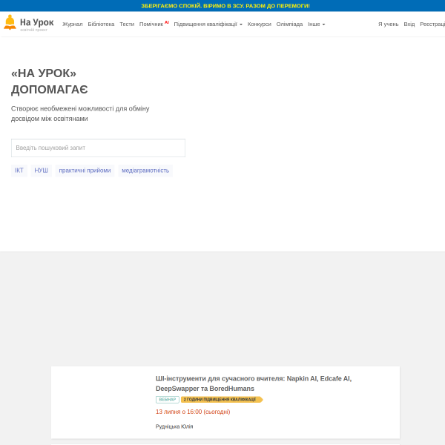Focus the search query input field
This screenshot has width=445, height=445.
tap(98, 148)
